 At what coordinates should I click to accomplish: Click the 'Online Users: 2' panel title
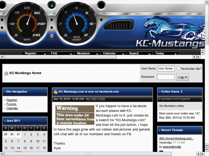click(x=172, y=92)
